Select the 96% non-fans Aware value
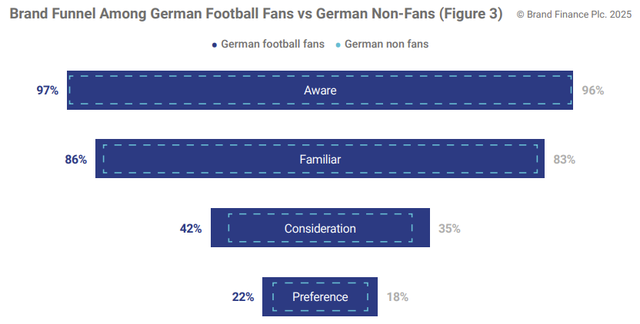The width and height of the screenshot is (640, 324). click(593, 91)
